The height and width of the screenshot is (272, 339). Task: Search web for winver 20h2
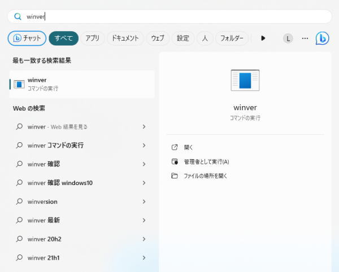click(x=82, y=239)
